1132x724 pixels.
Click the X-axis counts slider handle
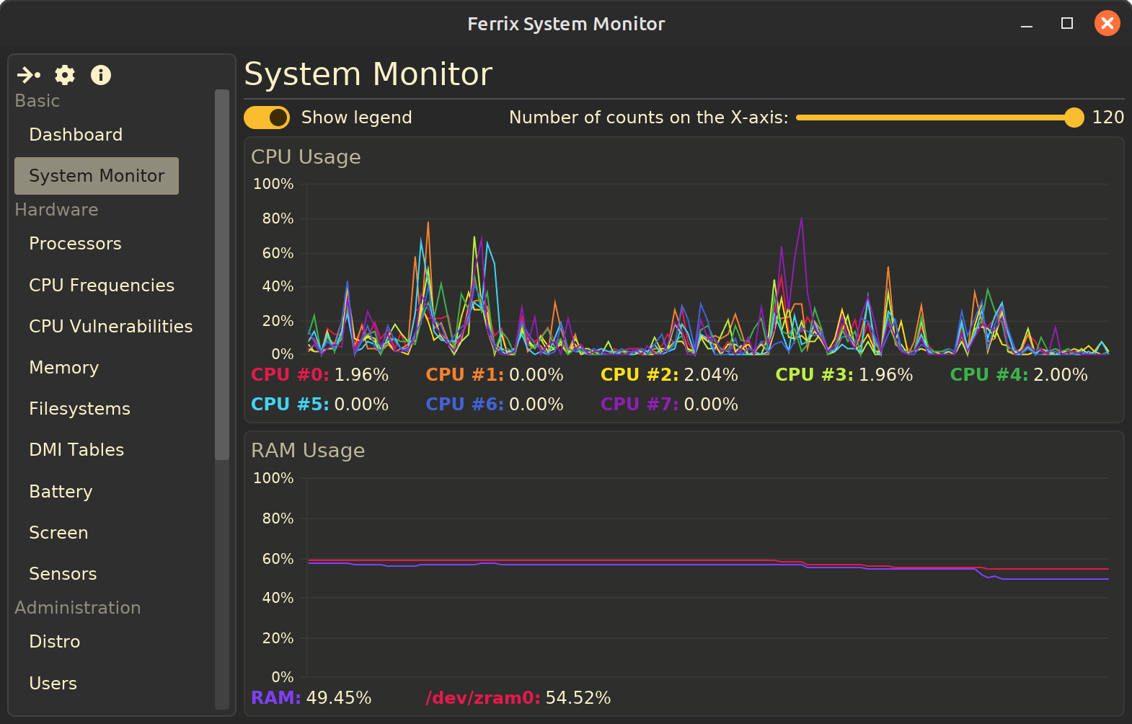click(x=1074, y=118)
